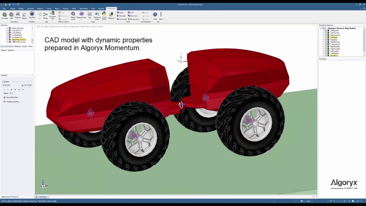366x206 pixels.
Task: Switch to Playback tab at bottom left
Action: tap(14, 197)
